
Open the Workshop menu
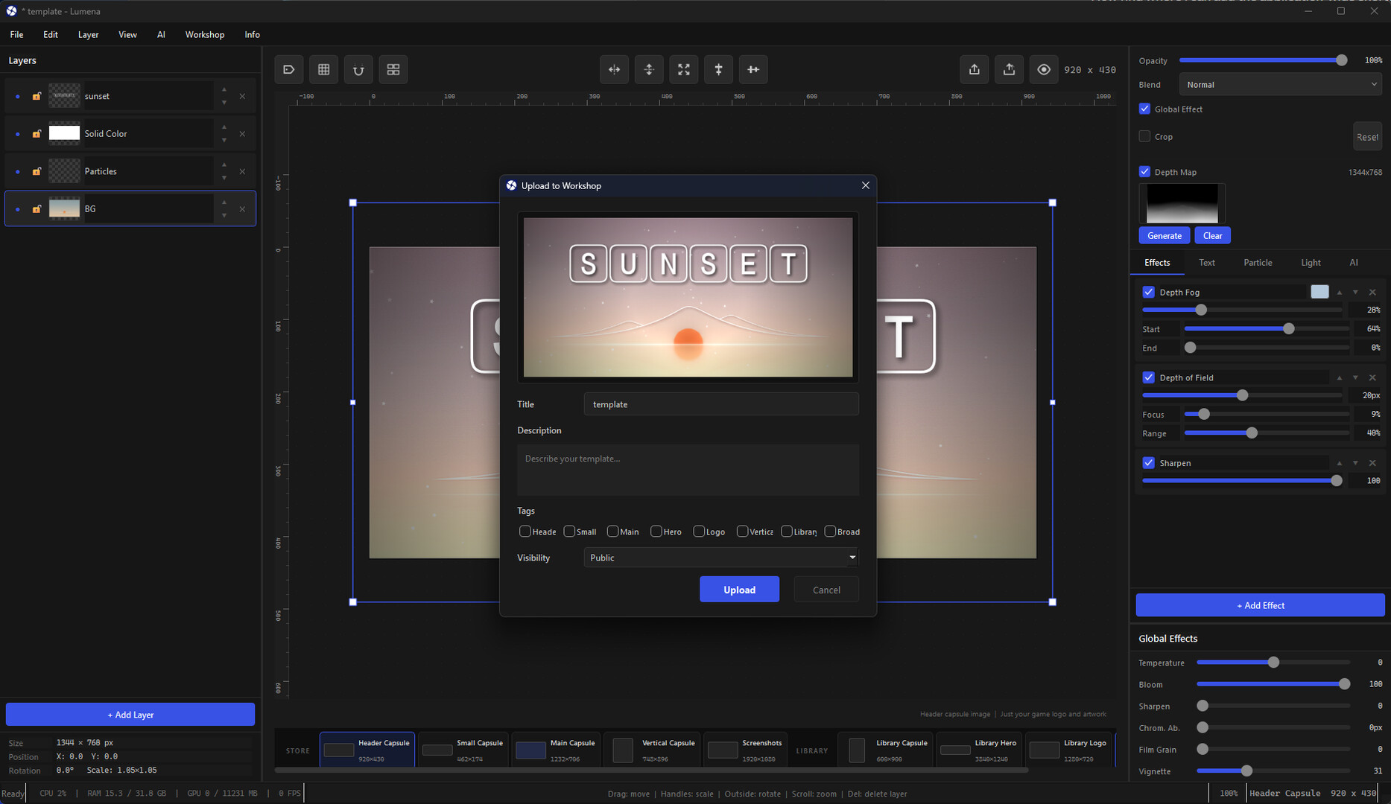tap(204, 34)
